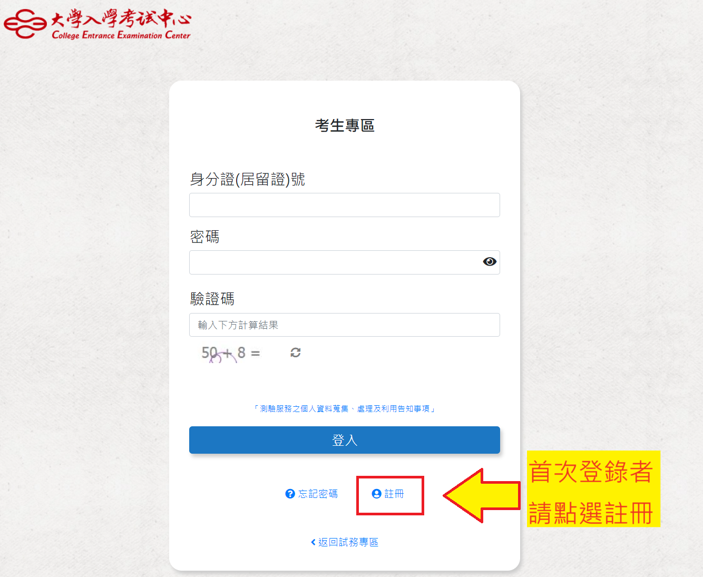Click the blue 登入 button
The width and height of the screenshot is (703, 577).
345,440
